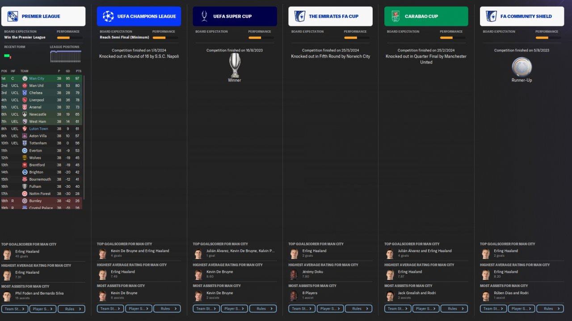Select the Luton Town team link

pos(38,129)
